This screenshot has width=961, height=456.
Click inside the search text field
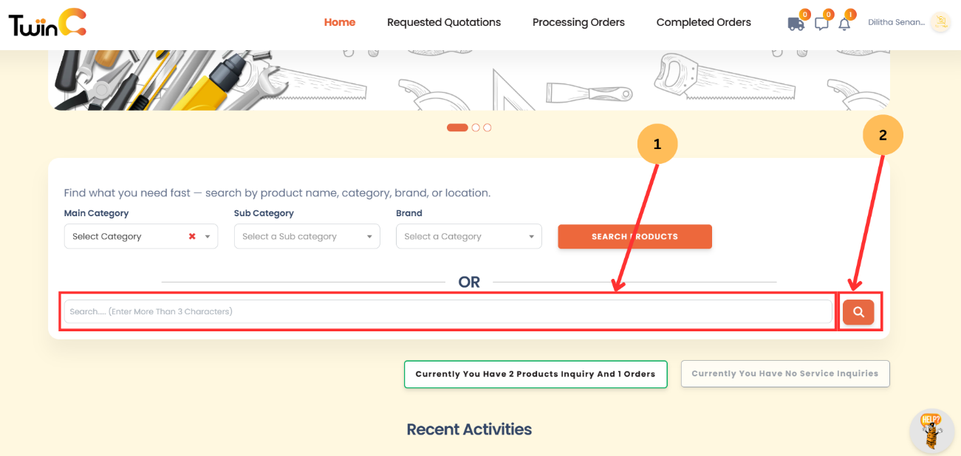tap(447, 311)
